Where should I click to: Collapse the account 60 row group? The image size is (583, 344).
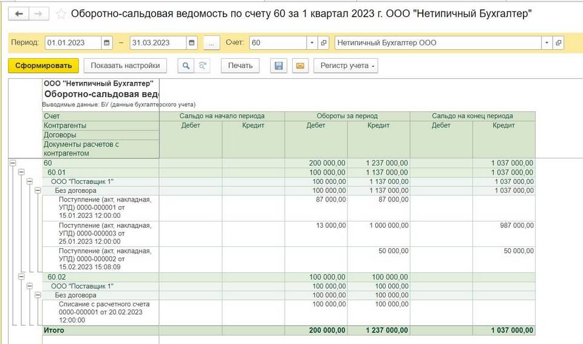tap(13, 163)
